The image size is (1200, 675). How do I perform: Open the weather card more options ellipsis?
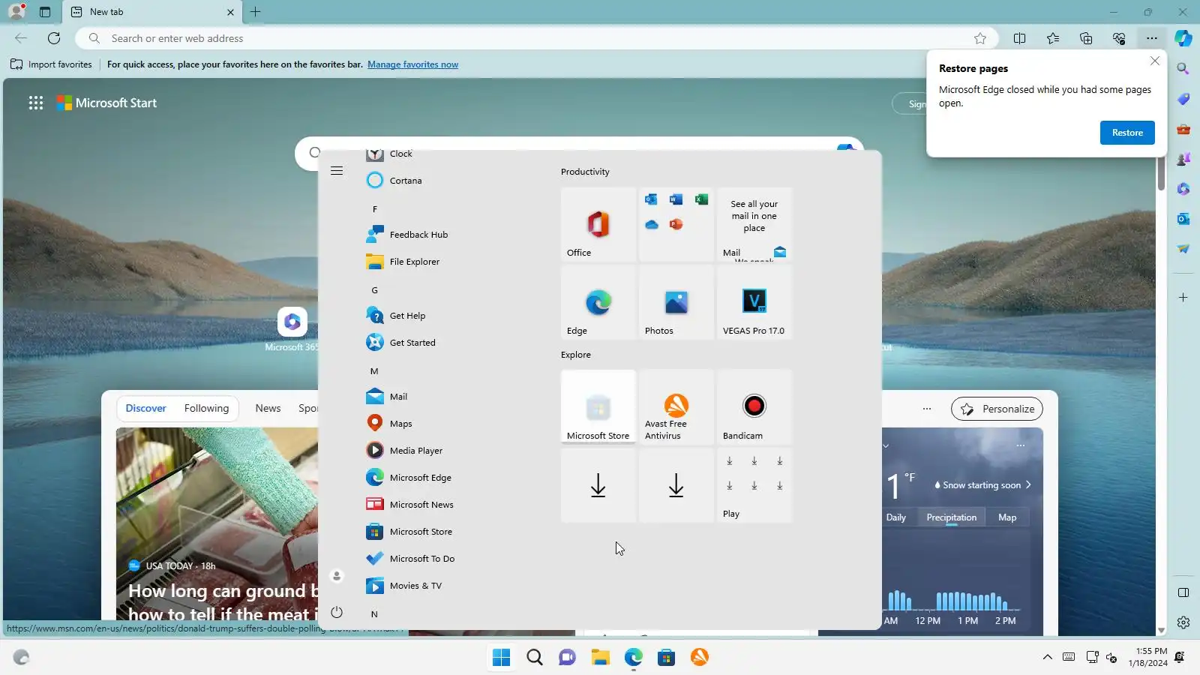coord(1020,445)
